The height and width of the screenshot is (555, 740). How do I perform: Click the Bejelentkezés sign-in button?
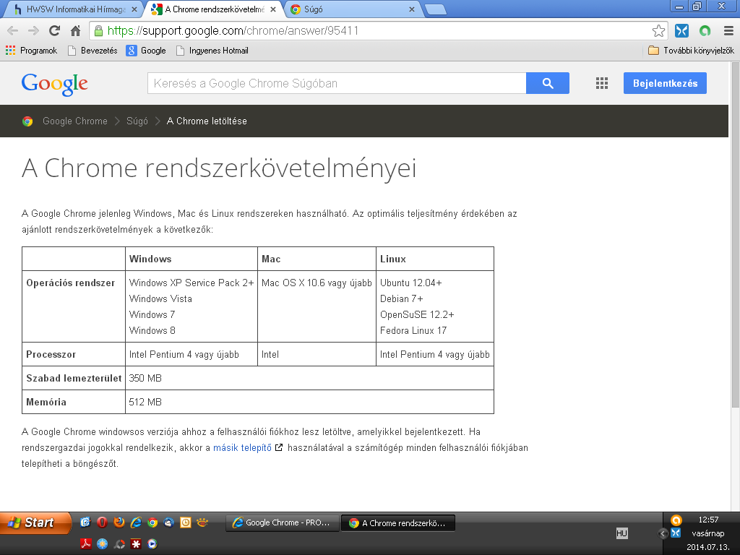[665, 83]
